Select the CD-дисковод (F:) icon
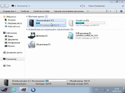This screenshot has height=93, width=125. point(31,45)
